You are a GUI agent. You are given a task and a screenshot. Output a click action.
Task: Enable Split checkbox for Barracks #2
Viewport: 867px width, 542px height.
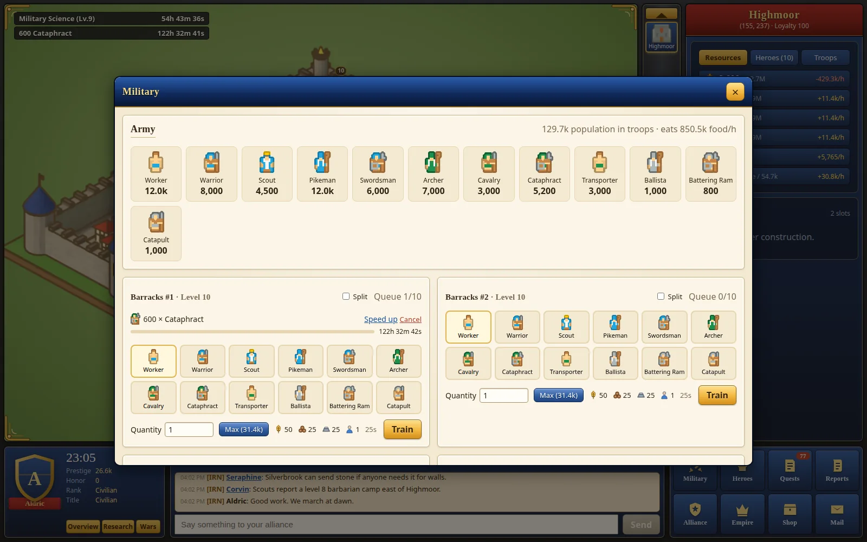(661, 296)
